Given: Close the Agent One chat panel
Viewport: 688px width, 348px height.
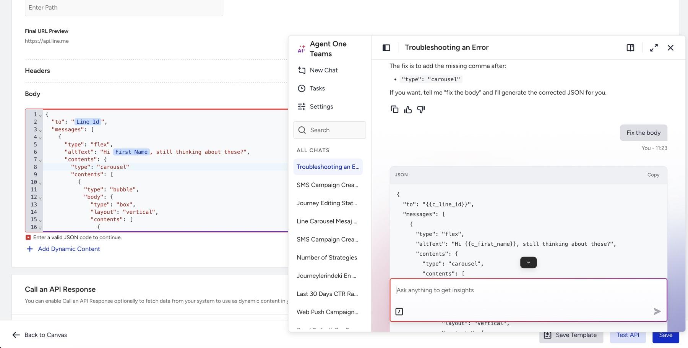Looking at the screenshot, I should pyautogui.click(x=670, y=48).
